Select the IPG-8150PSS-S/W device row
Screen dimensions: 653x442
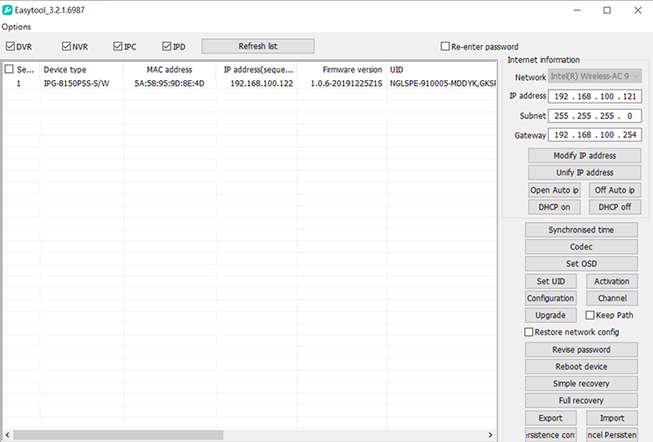tap(77, 84)
